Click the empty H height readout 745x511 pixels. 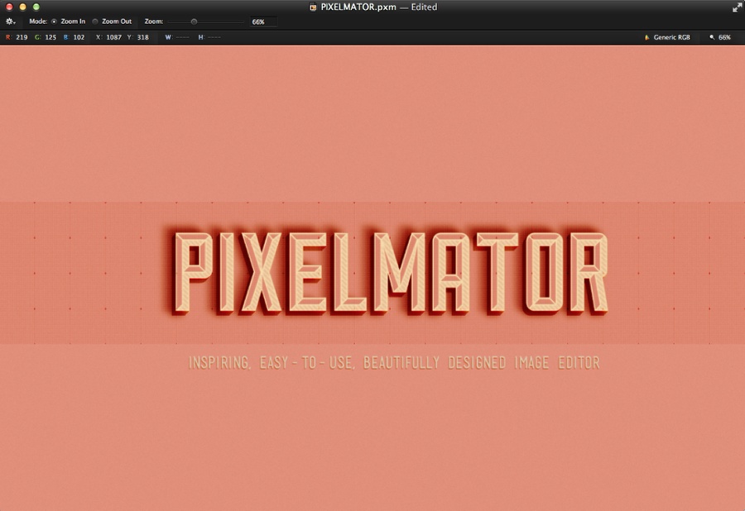pos(214,37)
